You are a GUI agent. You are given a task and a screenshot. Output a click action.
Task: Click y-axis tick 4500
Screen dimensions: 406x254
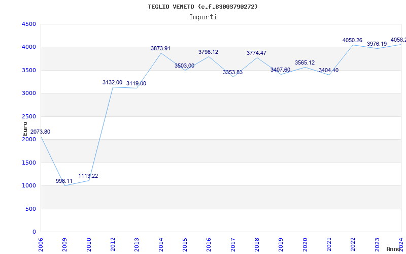coord(29,24)
